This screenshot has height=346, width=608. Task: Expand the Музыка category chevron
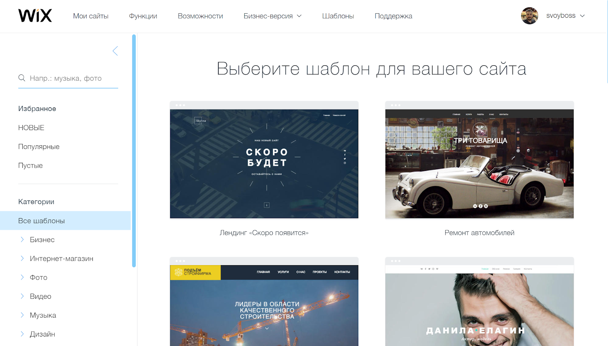click(x=22, y=315)
